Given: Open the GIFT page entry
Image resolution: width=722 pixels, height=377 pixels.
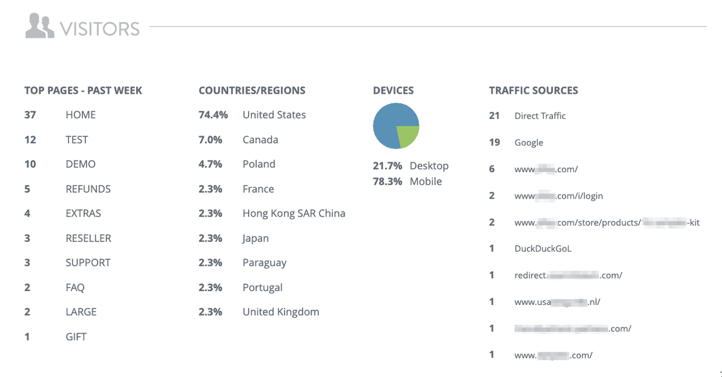Looking at the screenshot, I should tap(76, 336).
